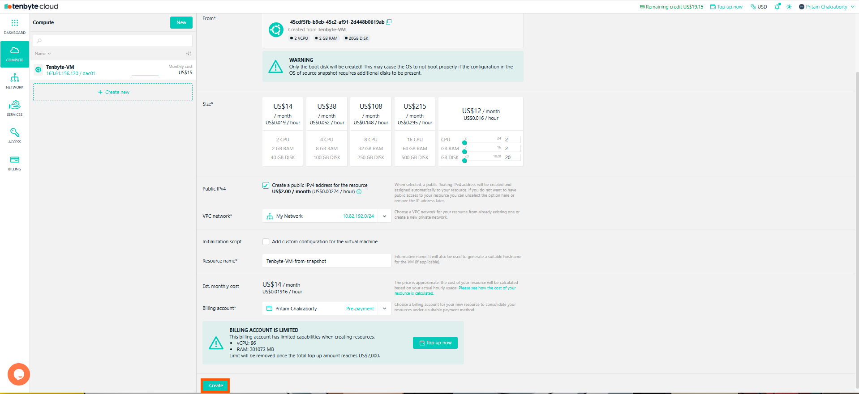Click the GB RAM value field
859x394 pixels.
coord(512,148)
